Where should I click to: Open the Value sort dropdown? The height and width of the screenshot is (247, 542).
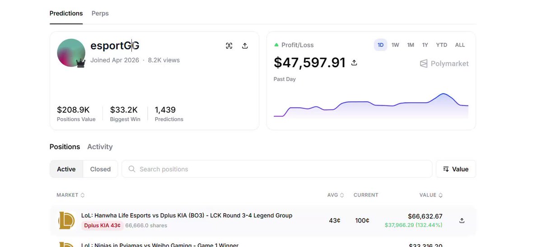click(x=456, y=169)
